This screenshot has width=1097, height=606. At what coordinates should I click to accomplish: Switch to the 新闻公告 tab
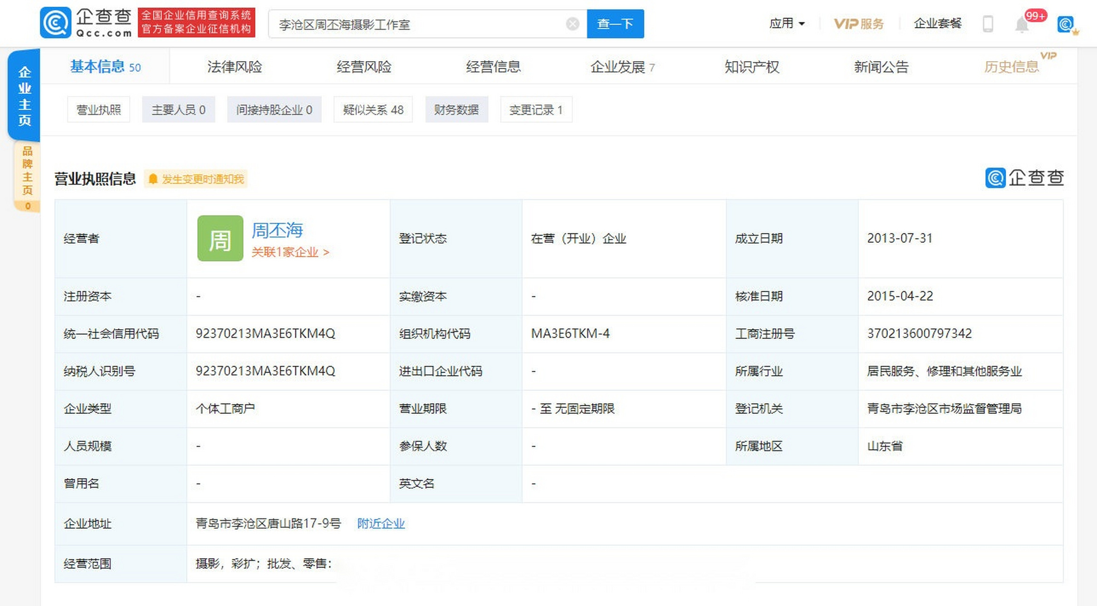[x=881, y=67]
